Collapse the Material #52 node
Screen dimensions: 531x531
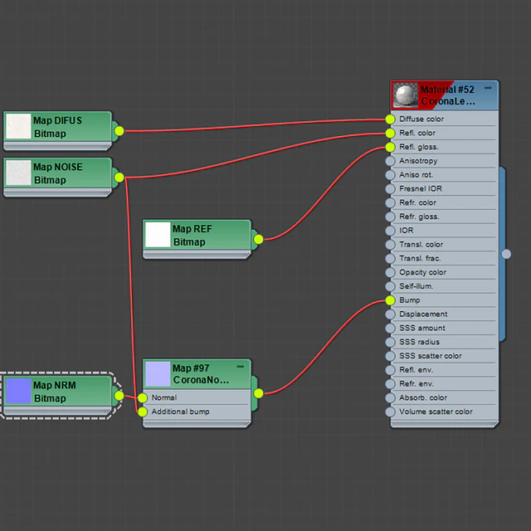pyautogui.click(x=488, y=88)
